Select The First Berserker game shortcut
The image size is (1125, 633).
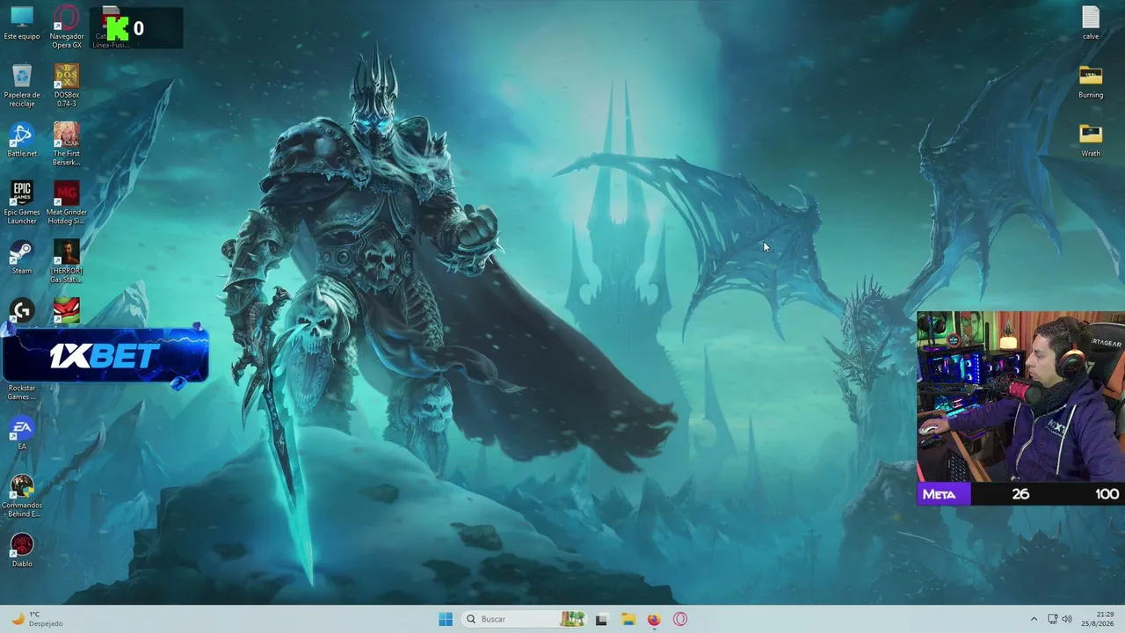tap(67, 145)
